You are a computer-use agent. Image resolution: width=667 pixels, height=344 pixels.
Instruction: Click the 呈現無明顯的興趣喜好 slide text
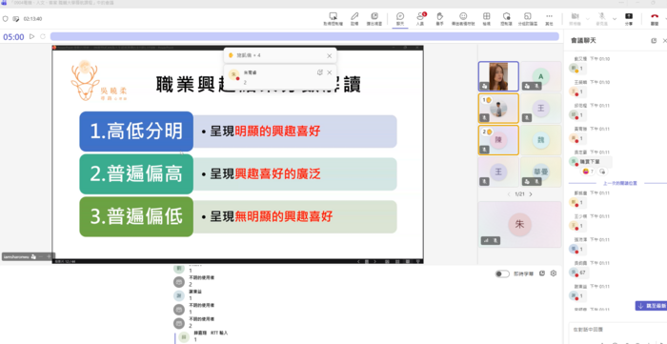click(x=272, y=216)
